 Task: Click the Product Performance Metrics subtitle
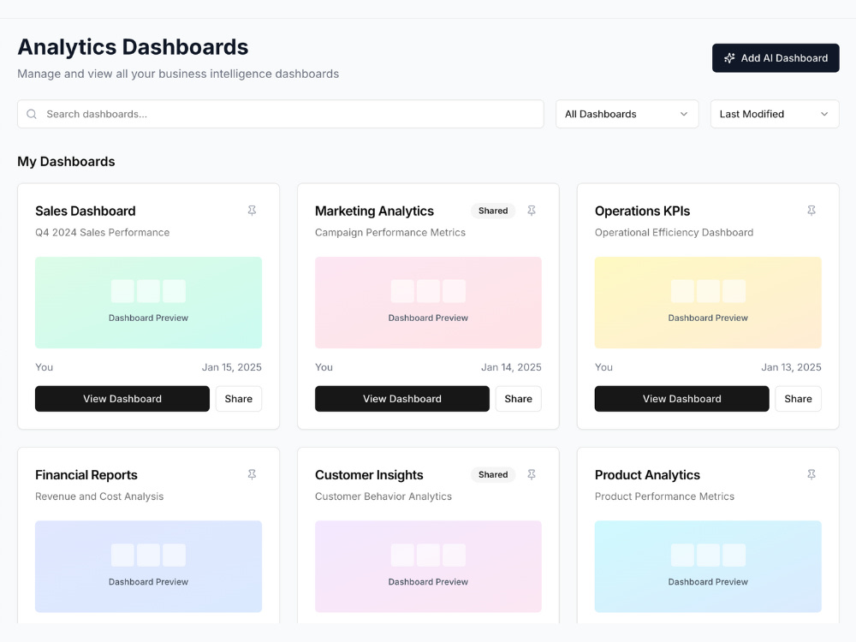664,496
